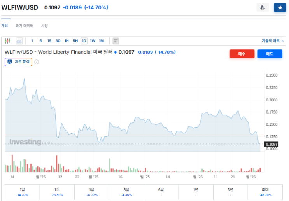Screen dimensions: 289x201
Task: Select the 5H interval
Action: click(x=75, y=41)
